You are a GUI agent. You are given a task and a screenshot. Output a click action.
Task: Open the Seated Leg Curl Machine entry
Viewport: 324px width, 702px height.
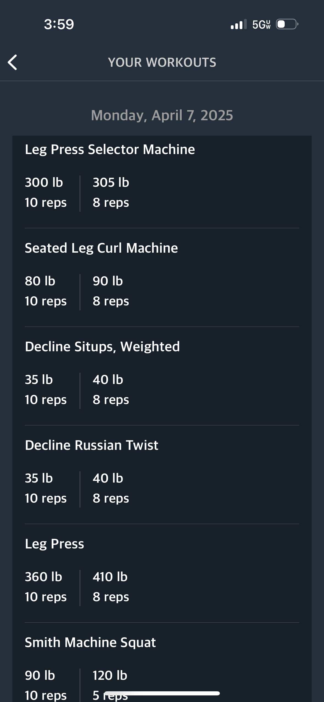tap(101, 248)
